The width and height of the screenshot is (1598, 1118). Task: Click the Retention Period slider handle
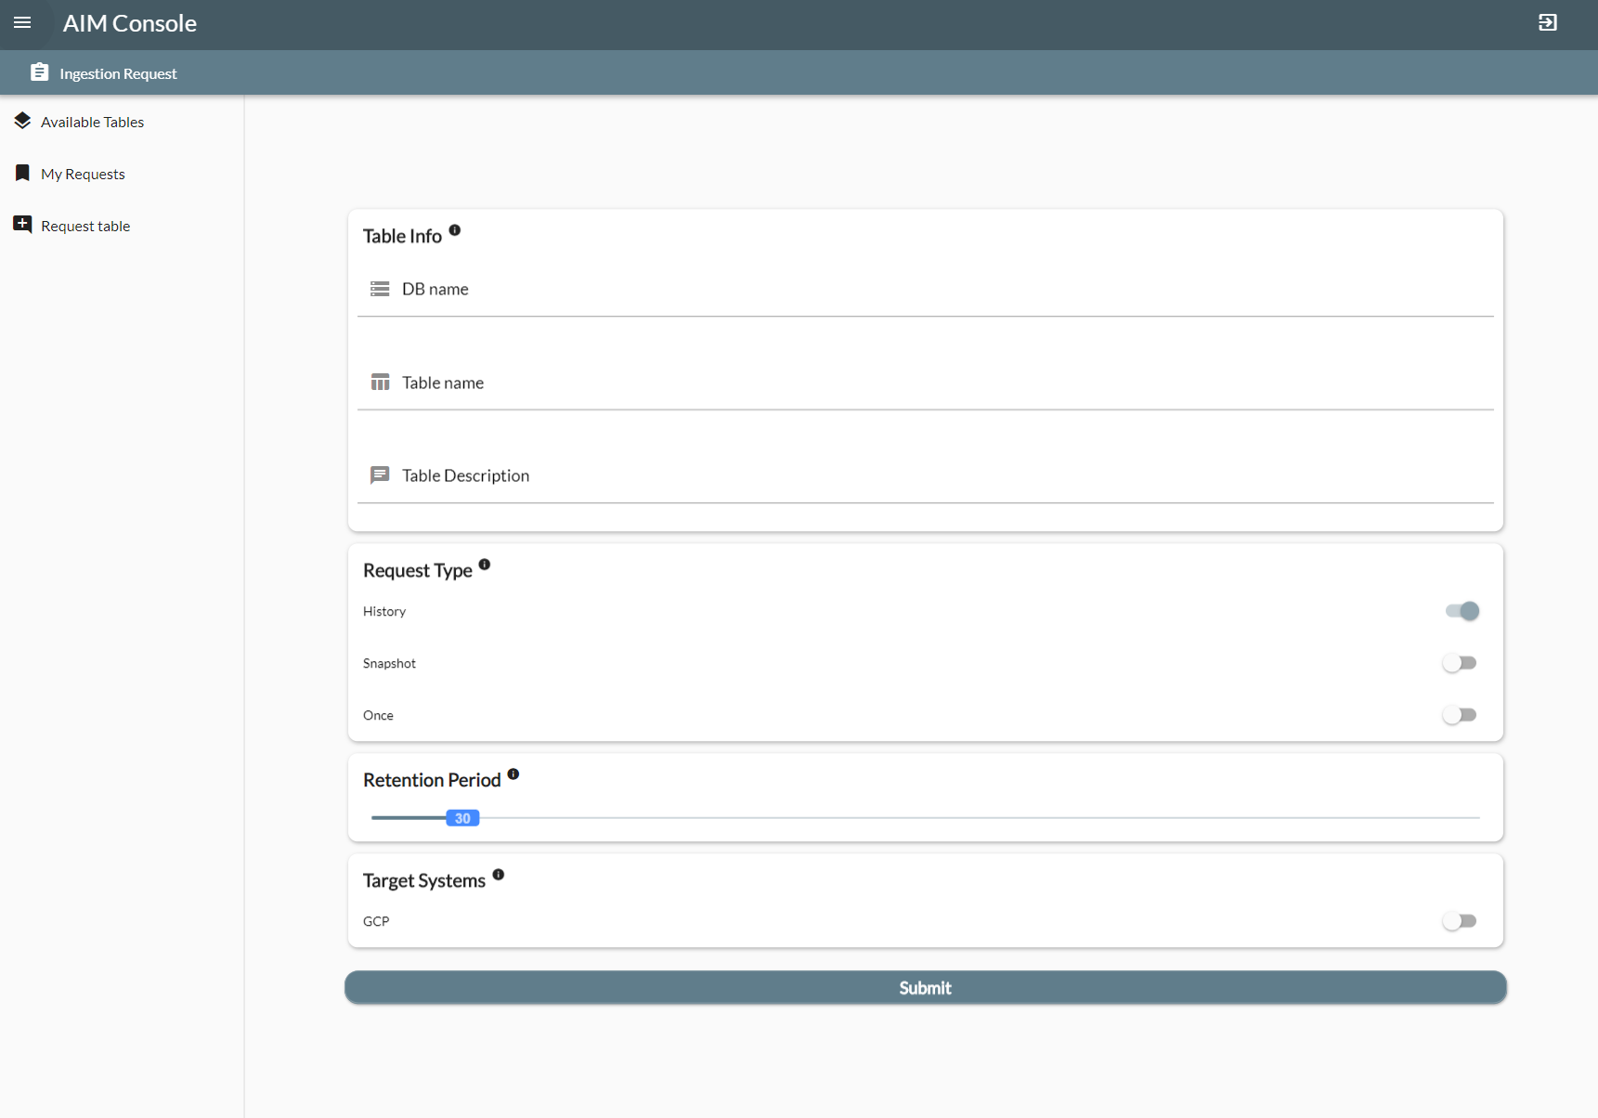click(462, 818)
